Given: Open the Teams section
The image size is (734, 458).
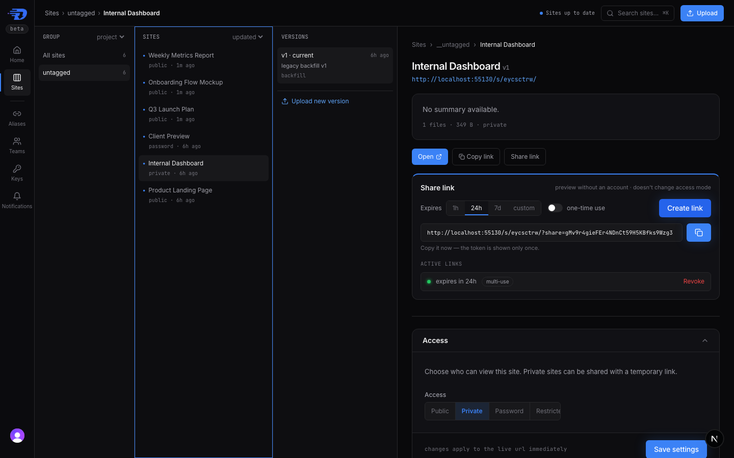Looking at the screenshot, I should (17, 145).
